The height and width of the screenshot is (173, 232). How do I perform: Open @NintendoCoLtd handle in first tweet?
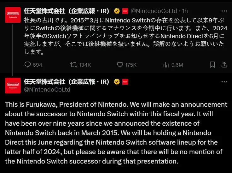tap(154, 11)
